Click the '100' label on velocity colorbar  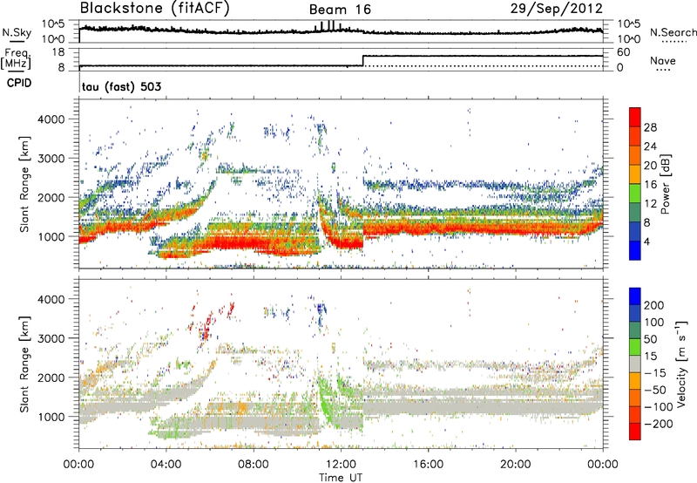click(654, 323)
